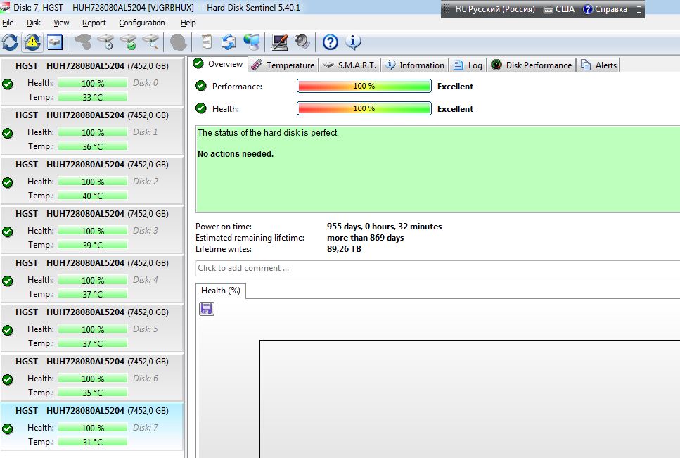Switch to the Log tab

(468, 65)
